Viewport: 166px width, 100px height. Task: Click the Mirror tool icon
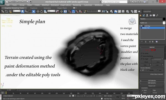pos(103,11)
